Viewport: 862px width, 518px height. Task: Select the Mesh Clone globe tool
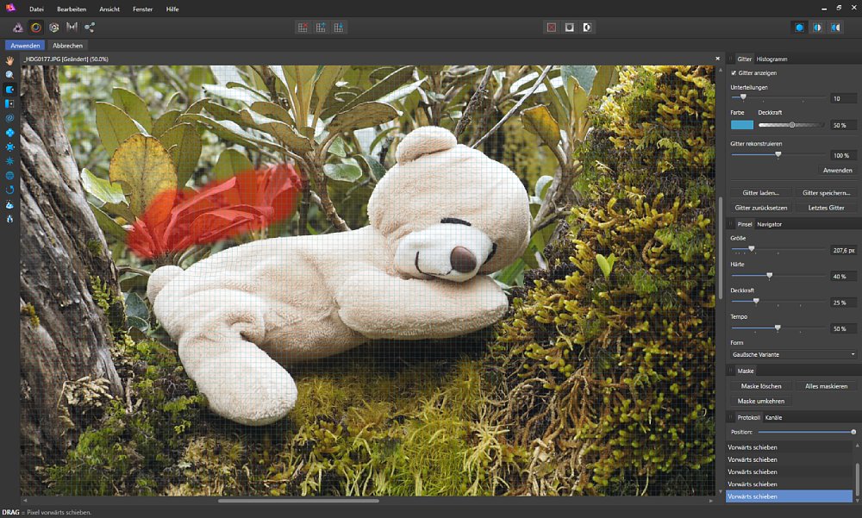[x=9, y=176]
